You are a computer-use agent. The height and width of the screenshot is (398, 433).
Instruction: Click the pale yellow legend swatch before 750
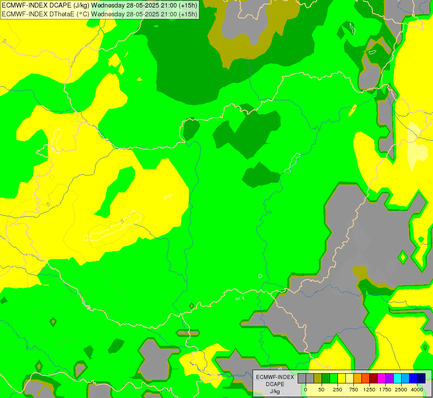coord(349,379)
